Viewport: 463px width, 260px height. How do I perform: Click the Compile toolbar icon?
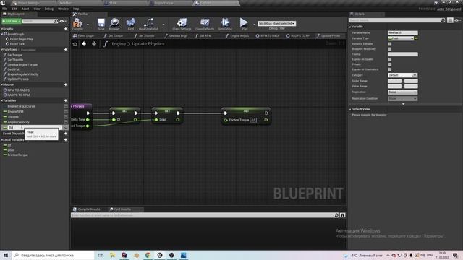(77, 24)
